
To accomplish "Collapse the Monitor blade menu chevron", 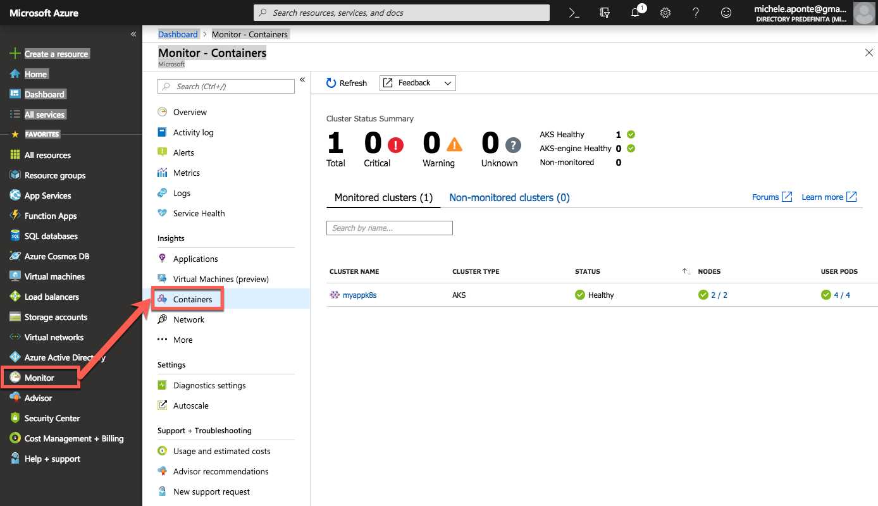I will (302, 80).
